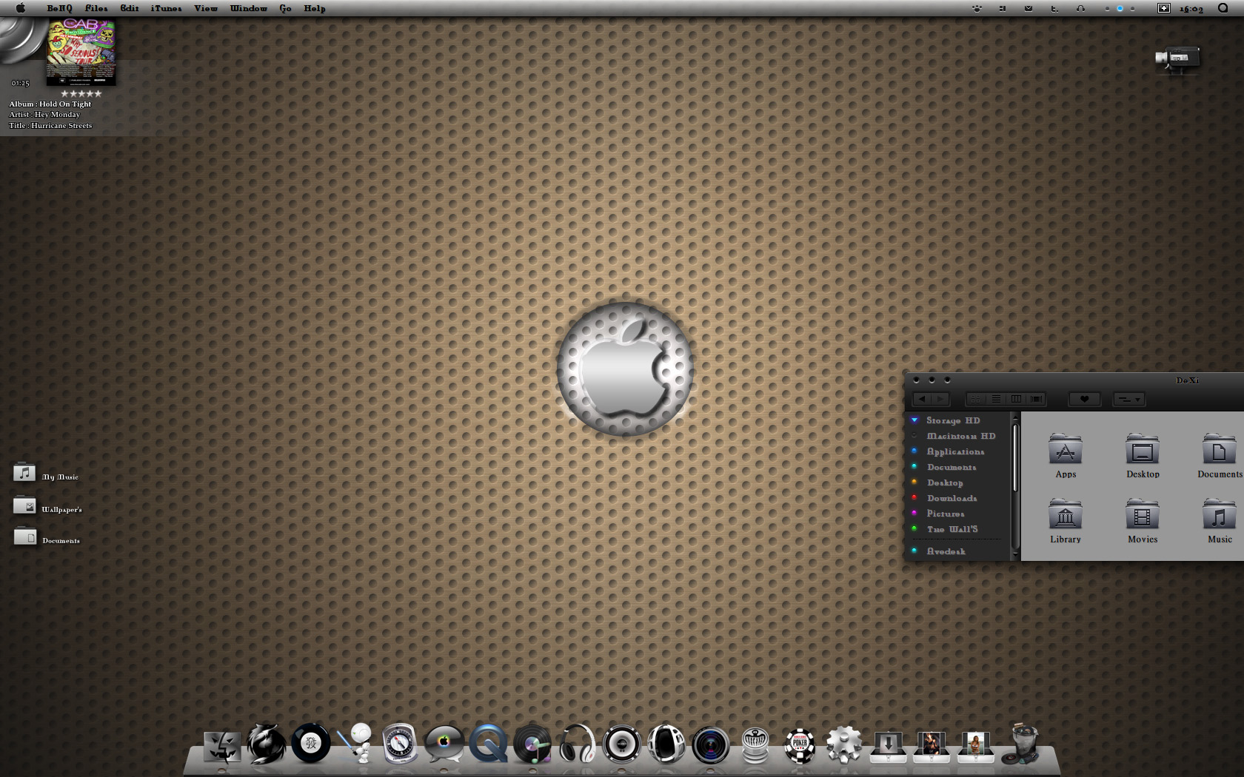Click the Twitter t icon in menu bar
This screenshot has height=777, width=1244.
(1054, 9)
